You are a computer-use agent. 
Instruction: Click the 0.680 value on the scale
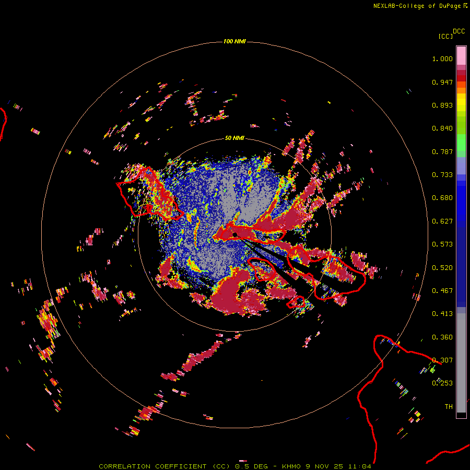point(442,198)
